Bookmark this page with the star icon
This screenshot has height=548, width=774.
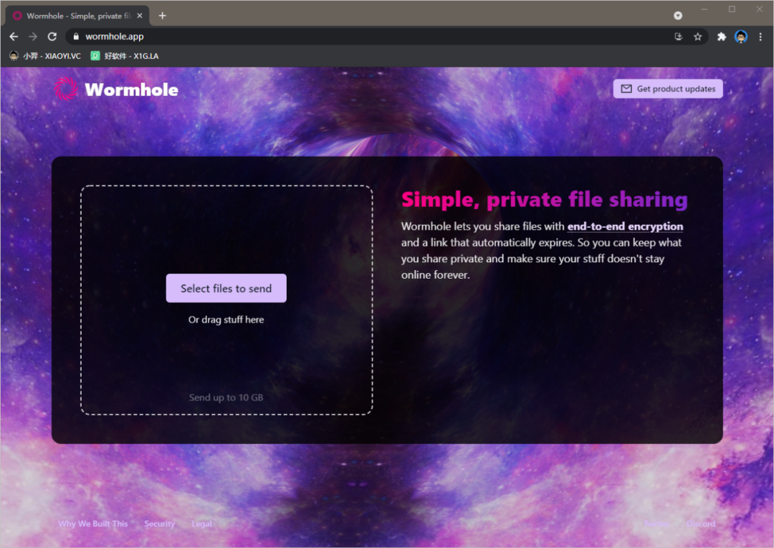click(697, 37)
